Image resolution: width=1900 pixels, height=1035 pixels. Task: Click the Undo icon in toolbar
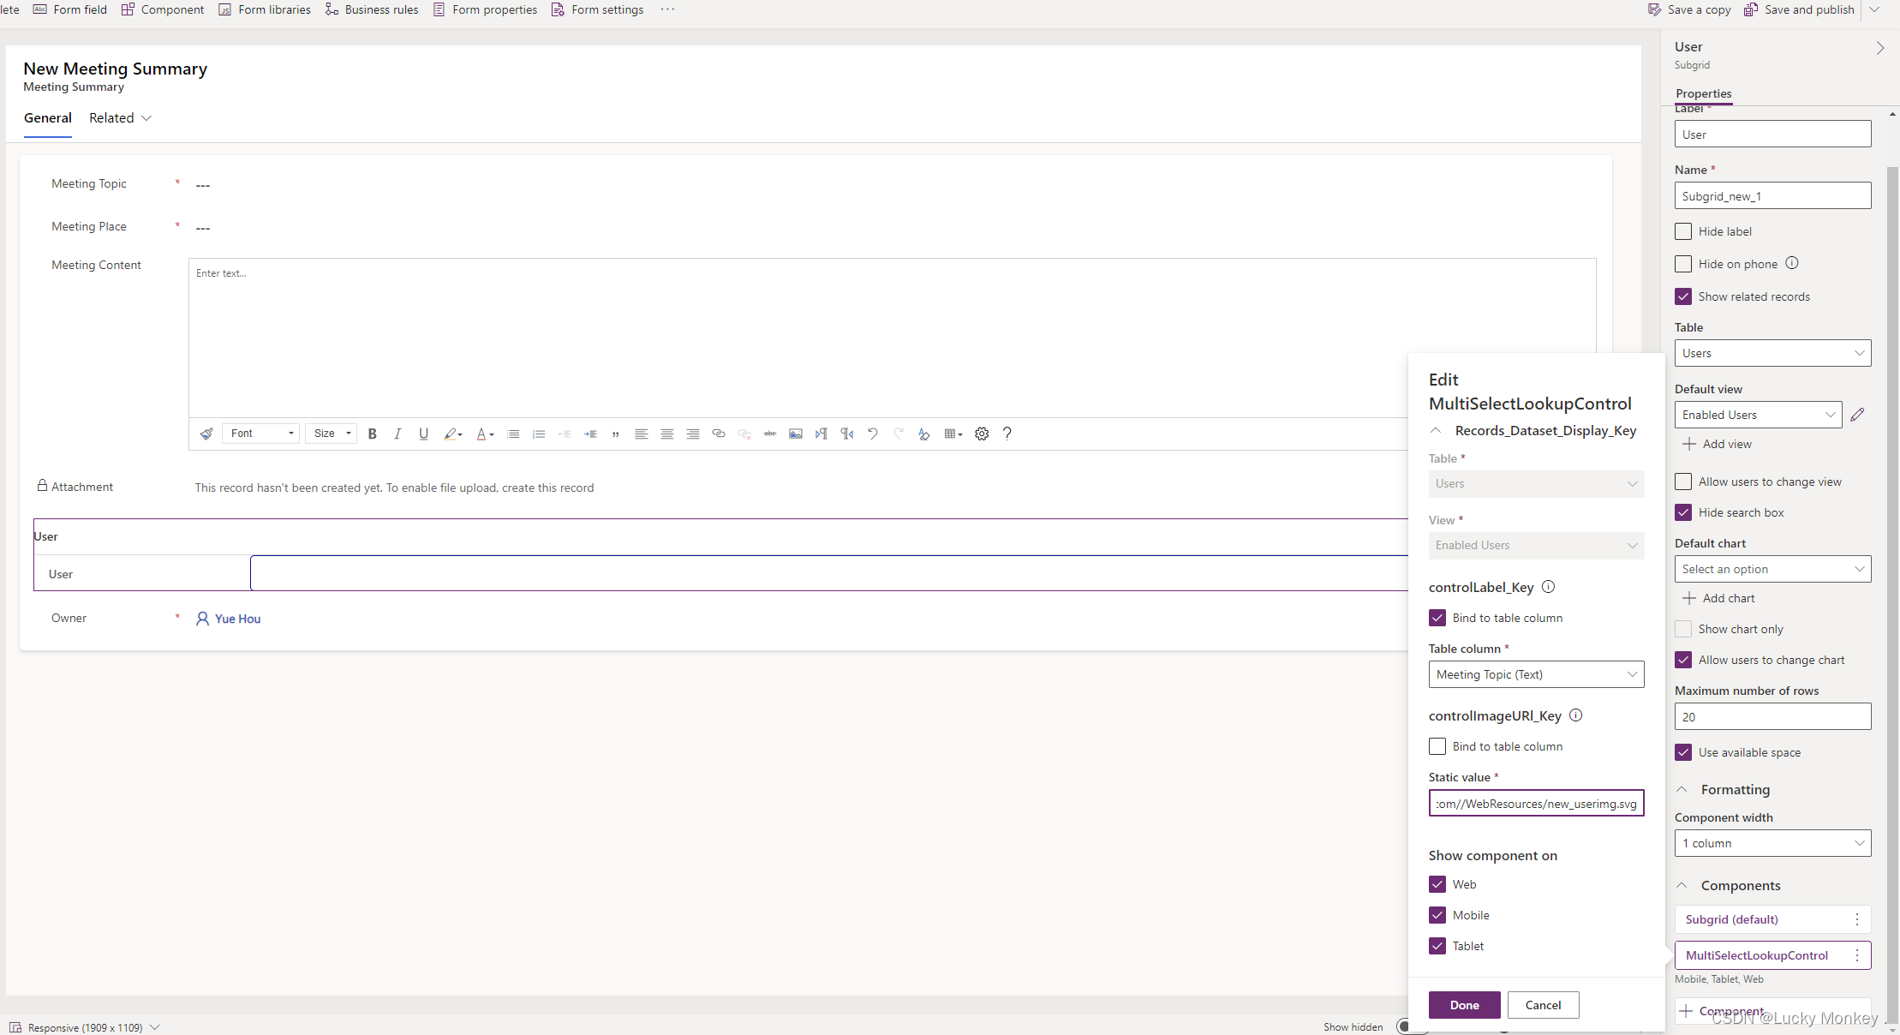coord(873,434)
